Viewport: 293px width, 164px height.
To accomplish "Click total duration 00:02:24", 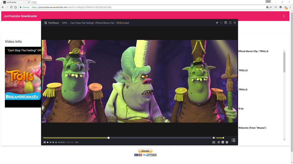I will (x=70, y=142).
